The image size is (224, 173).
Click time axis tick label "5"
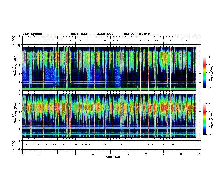(111, 154)
